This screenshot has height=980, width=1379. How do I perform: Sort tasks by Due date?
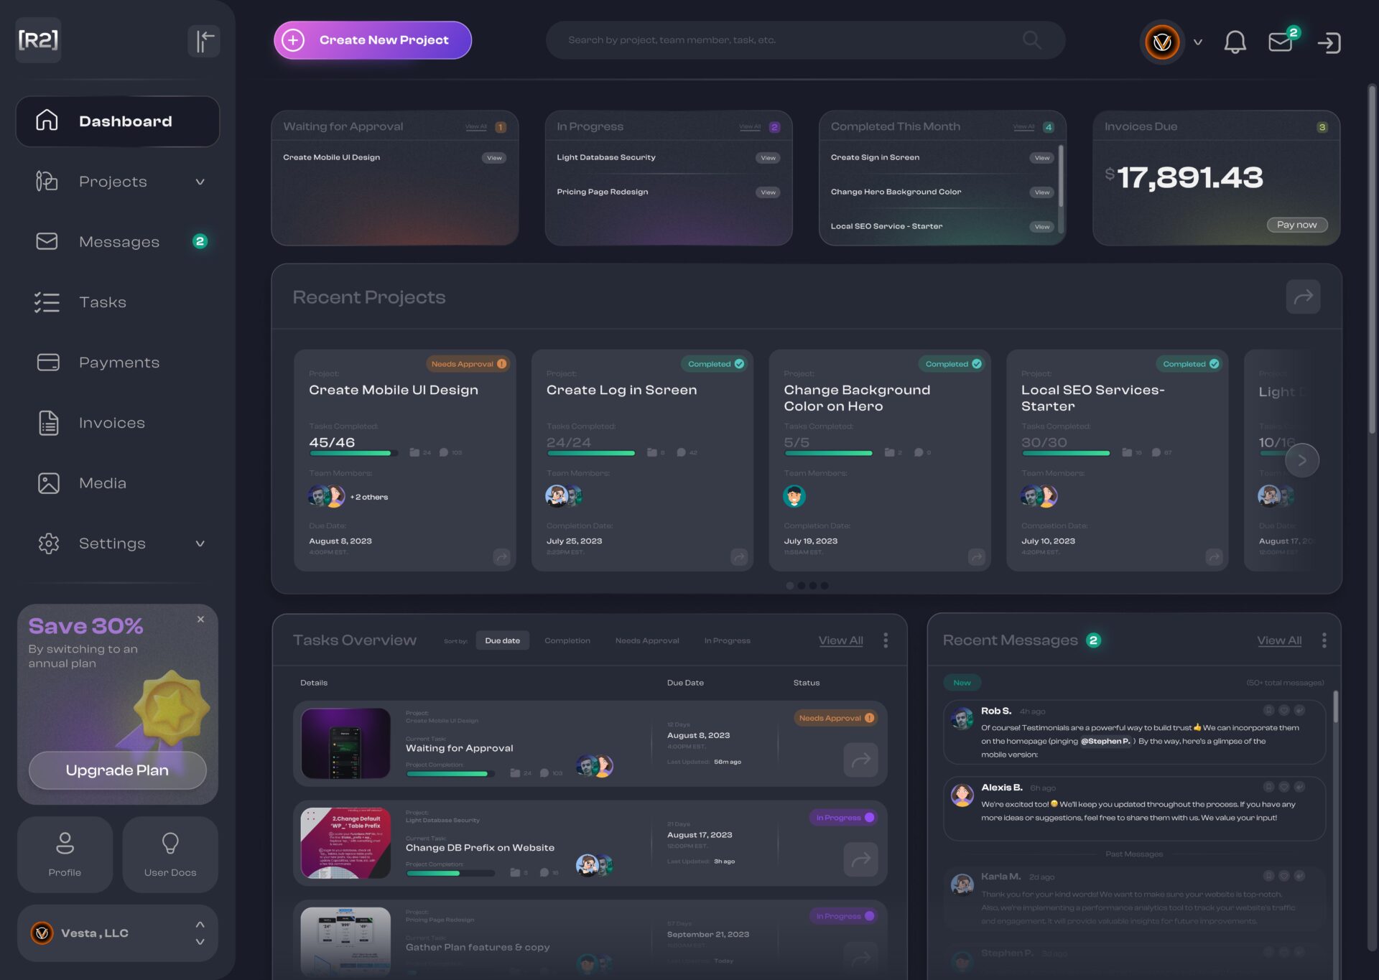coord(502,640)
